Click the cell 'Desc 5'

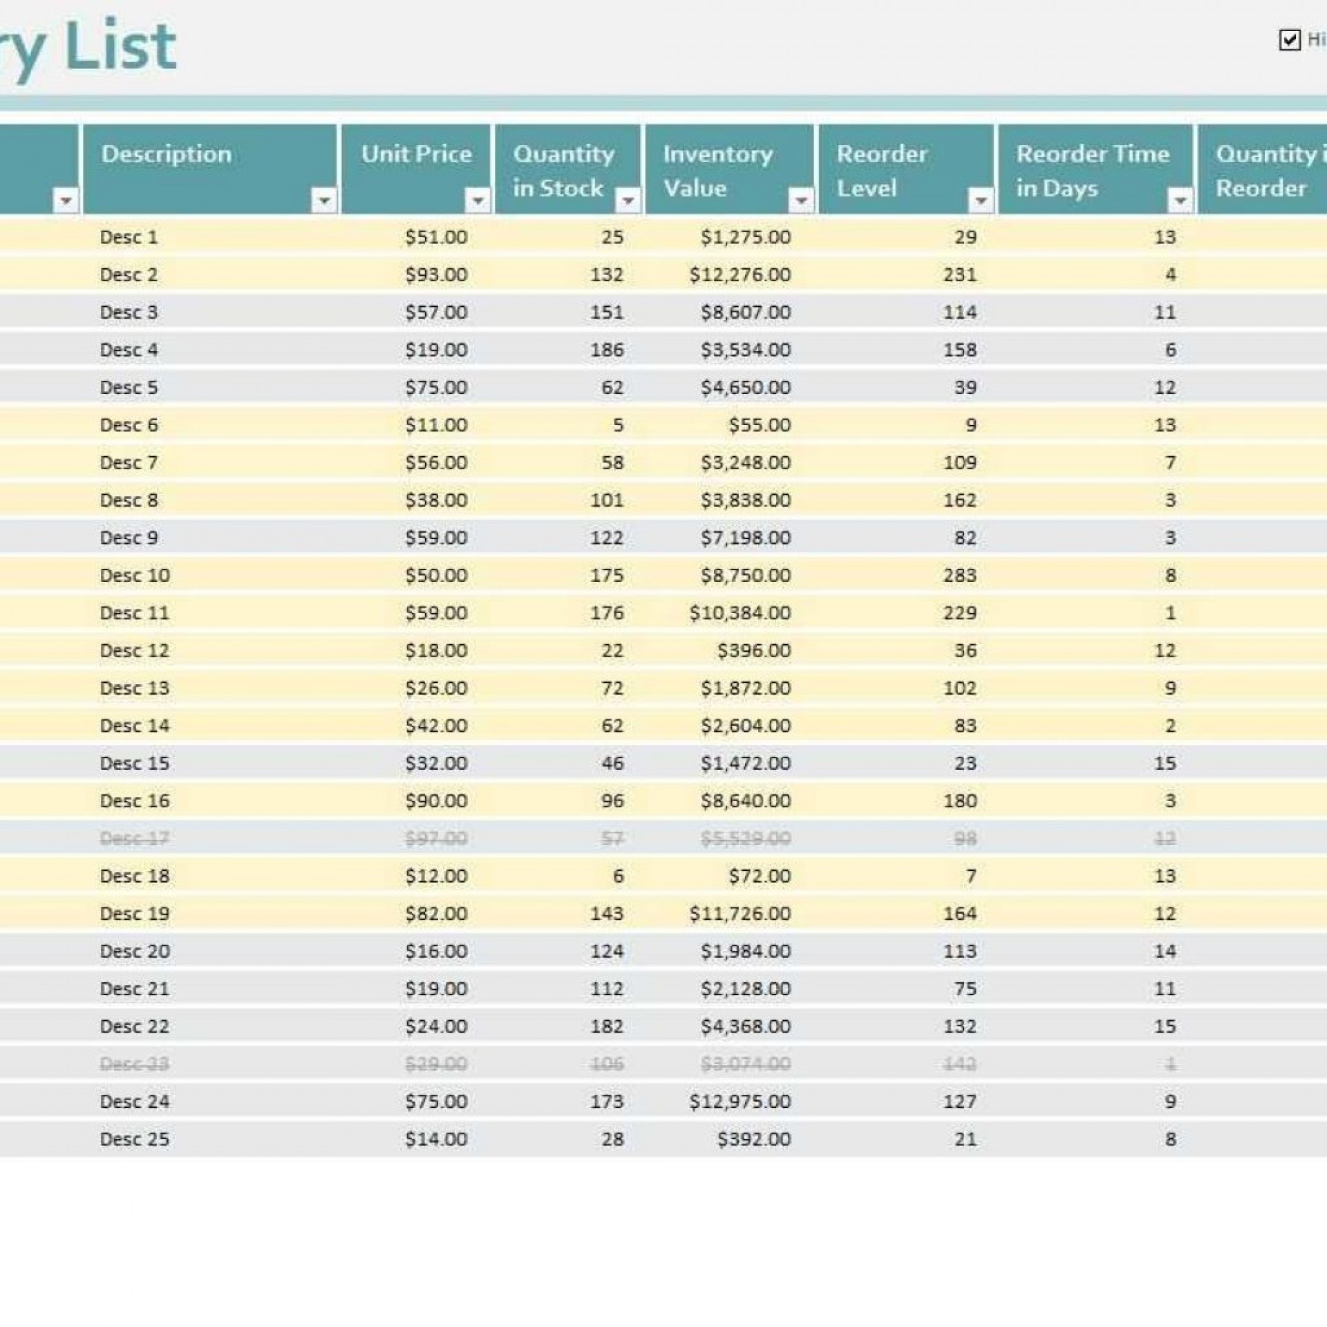(129, 387)
